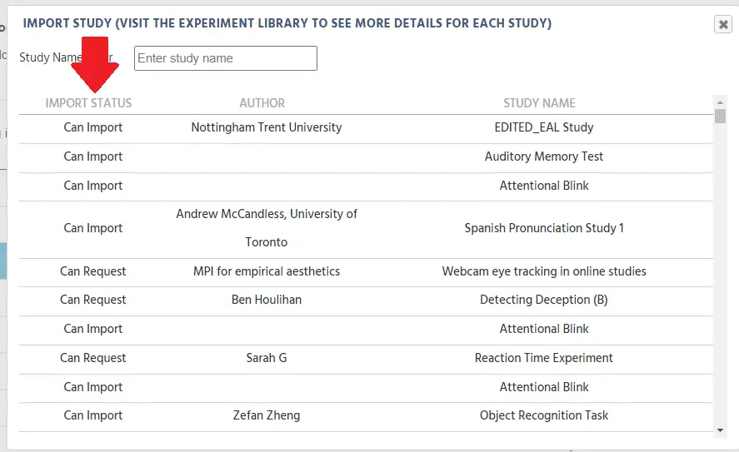
Task: Click the study list scrollbar thumb
Action: [x=720, y=116]
